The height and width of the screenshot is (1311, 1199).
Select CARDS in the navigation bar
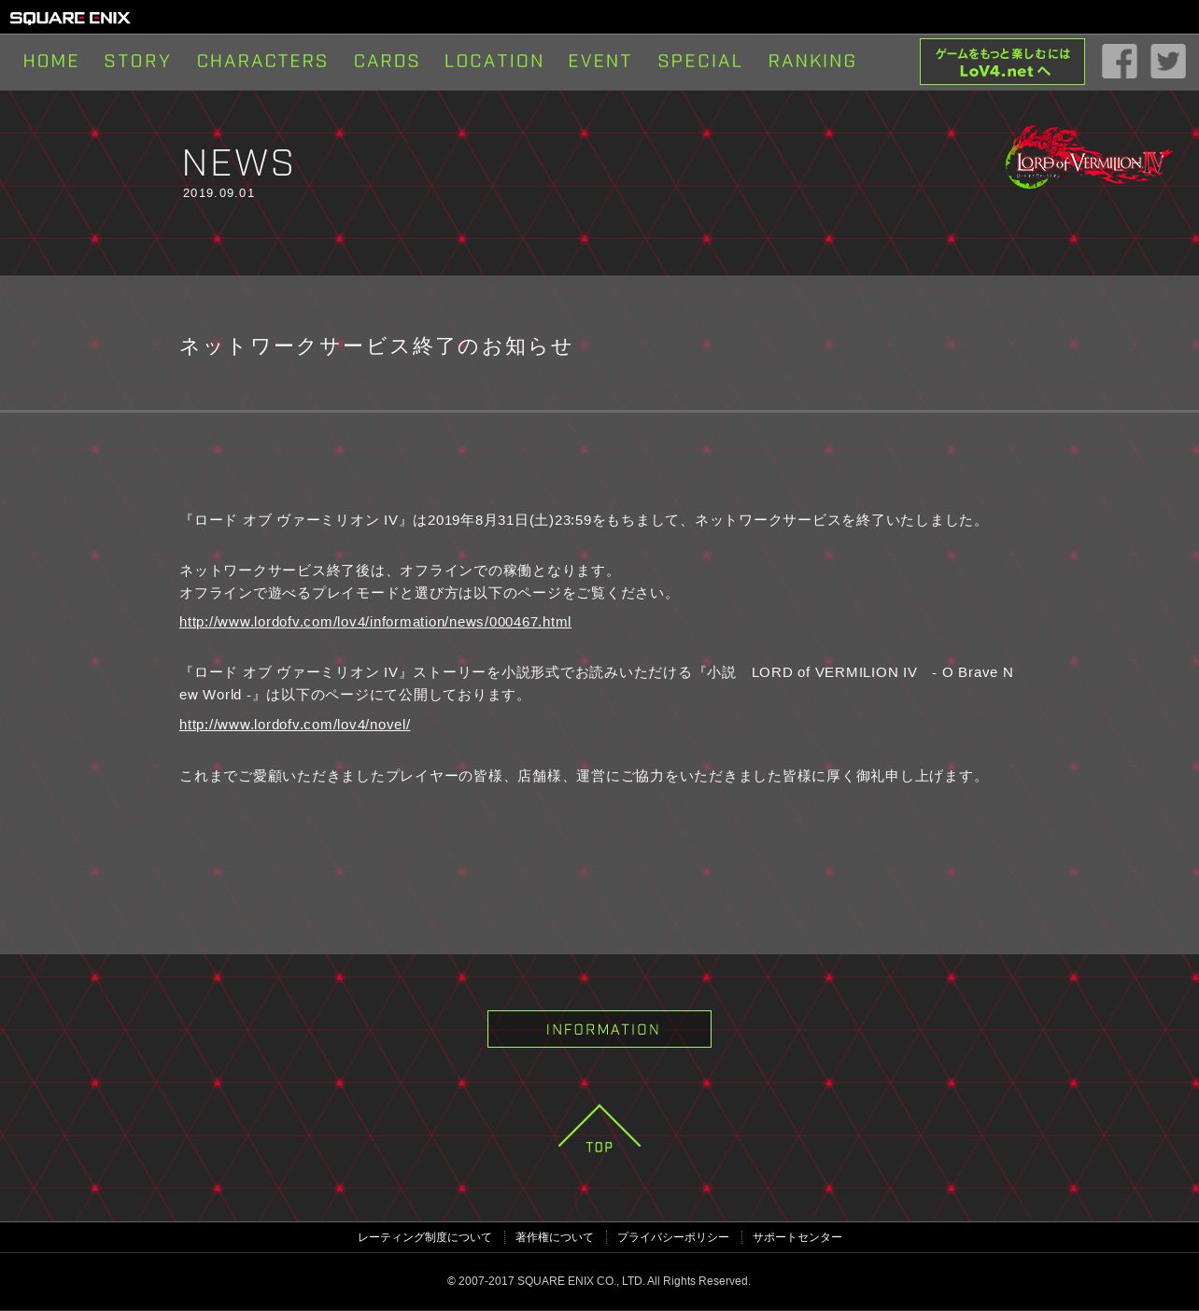click(387, 62)
